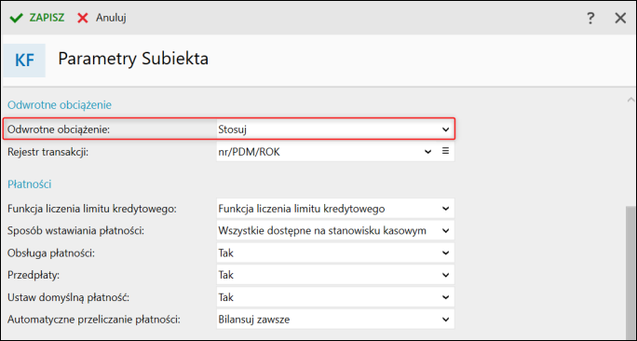Click the Płatności section heading

29,184
